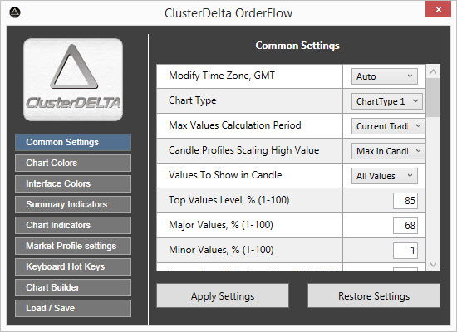The height and width of the screenshot is (332, 457).
Task: Show Keyboard Hot Keys section
Action: [73, 266]
